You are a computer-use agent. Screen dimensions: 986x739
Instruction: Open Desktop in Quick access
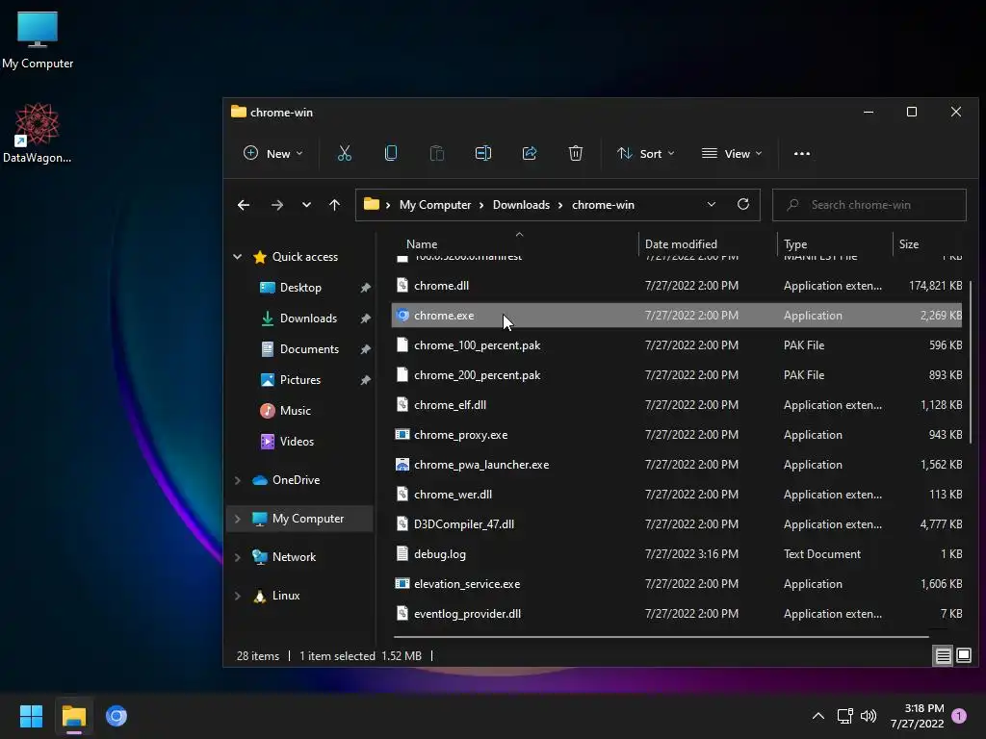[x=300, y=288]
